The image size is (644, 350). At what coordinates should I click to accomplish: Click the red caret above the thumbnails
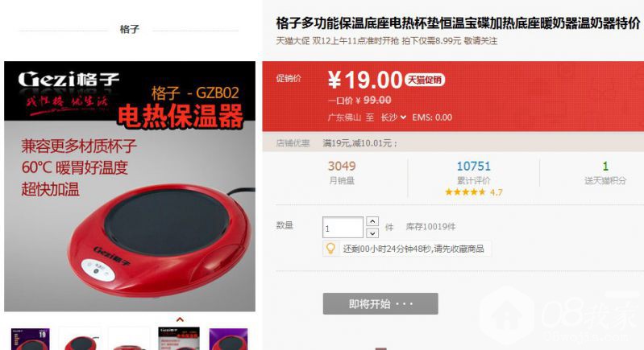click(x=180, y=319)
